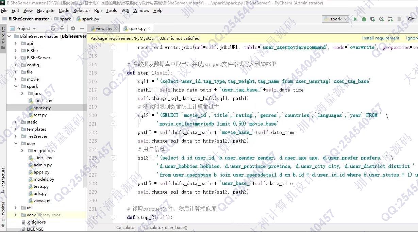The height and width of the screenshot is (232, 418).
Task: Click the Profile run icon
Action: [x=382, y=19]
